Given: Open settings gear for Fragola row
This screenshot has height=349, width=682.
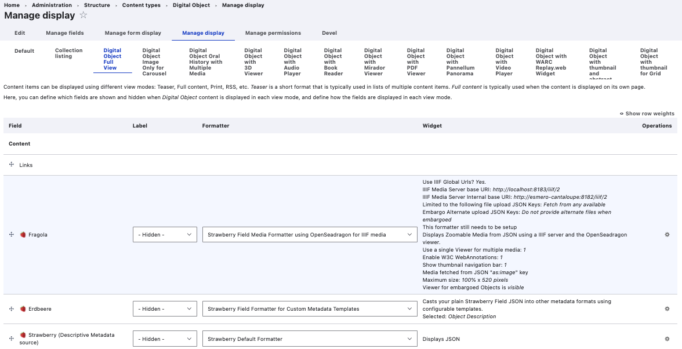Looking at the screenshot, I should 667,235.
